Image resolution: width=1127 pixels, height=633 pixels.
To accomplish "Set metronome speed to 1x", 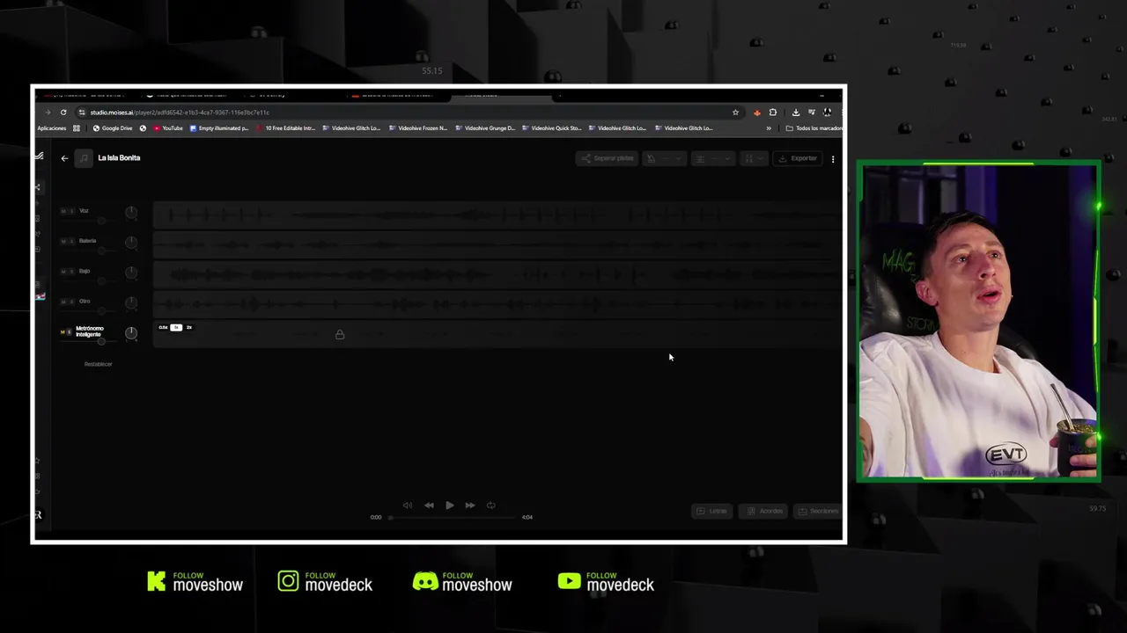I will (176, 327).
